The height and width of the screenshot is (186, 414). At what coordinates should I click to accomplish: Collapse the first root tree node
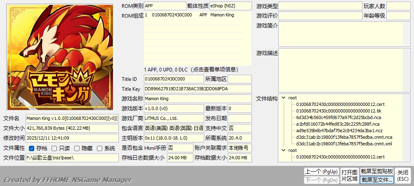284,98
